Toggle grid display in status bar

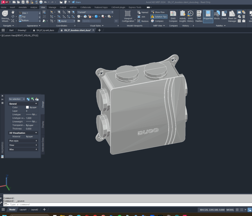(x=237, y=210)
